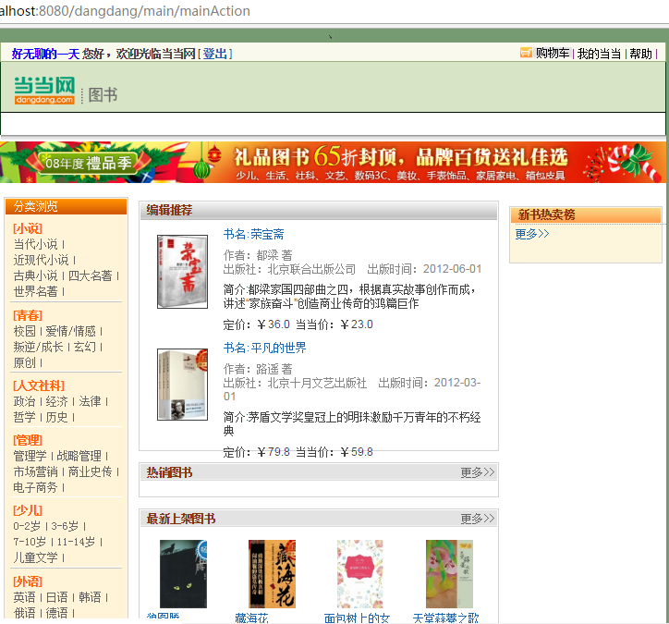
Task: Show more in 最新上架图书 section
Action: [478, 519]
